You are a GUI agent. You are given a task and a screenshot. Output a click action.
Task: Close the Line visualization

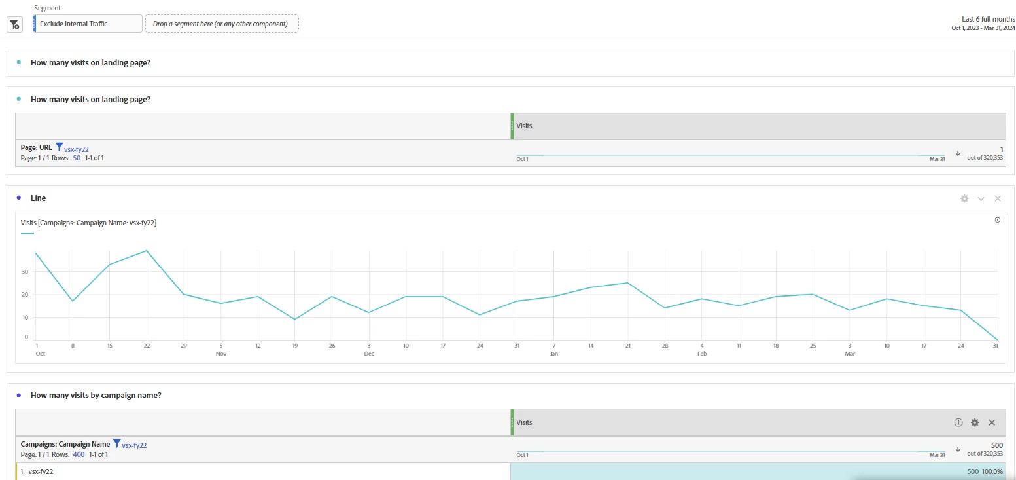pyautogui.click(x=998, y=198)
